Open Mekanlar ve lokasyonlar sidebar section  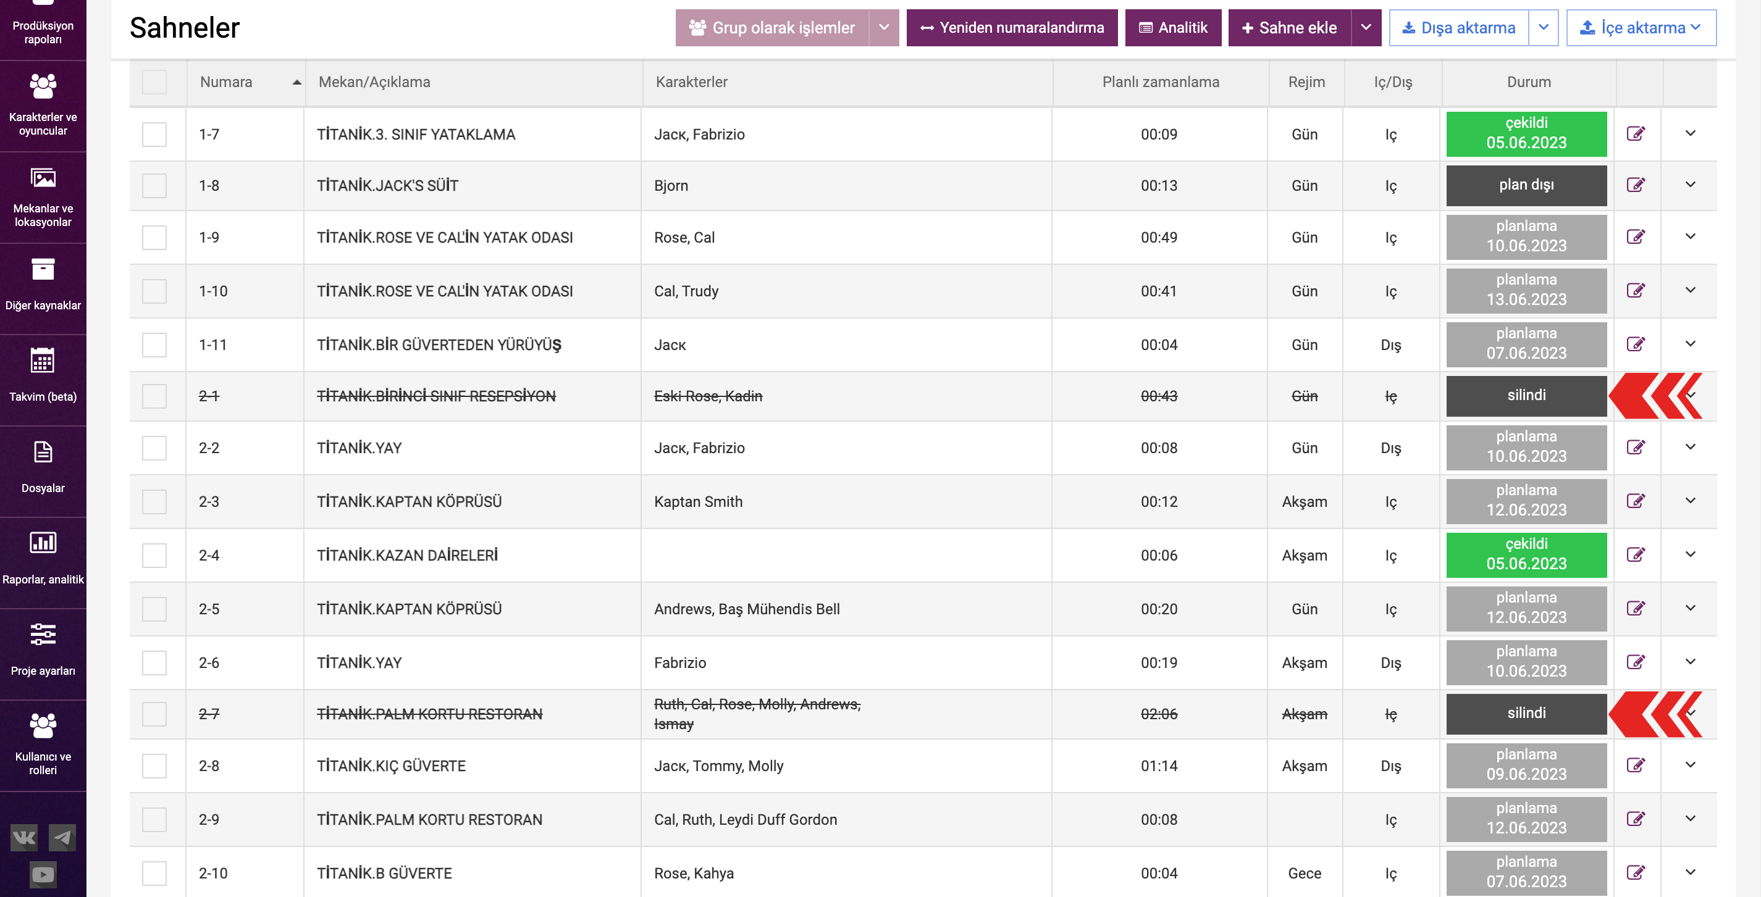pyautogui.click(x=43, y=198)
